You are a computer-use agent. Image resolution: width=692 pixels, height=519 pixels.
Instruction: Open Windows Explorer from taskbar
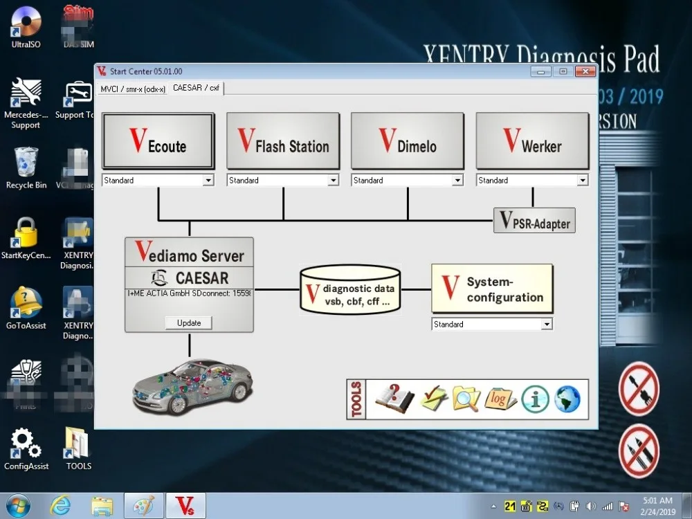pyautogui.click(x=102, y=506)
